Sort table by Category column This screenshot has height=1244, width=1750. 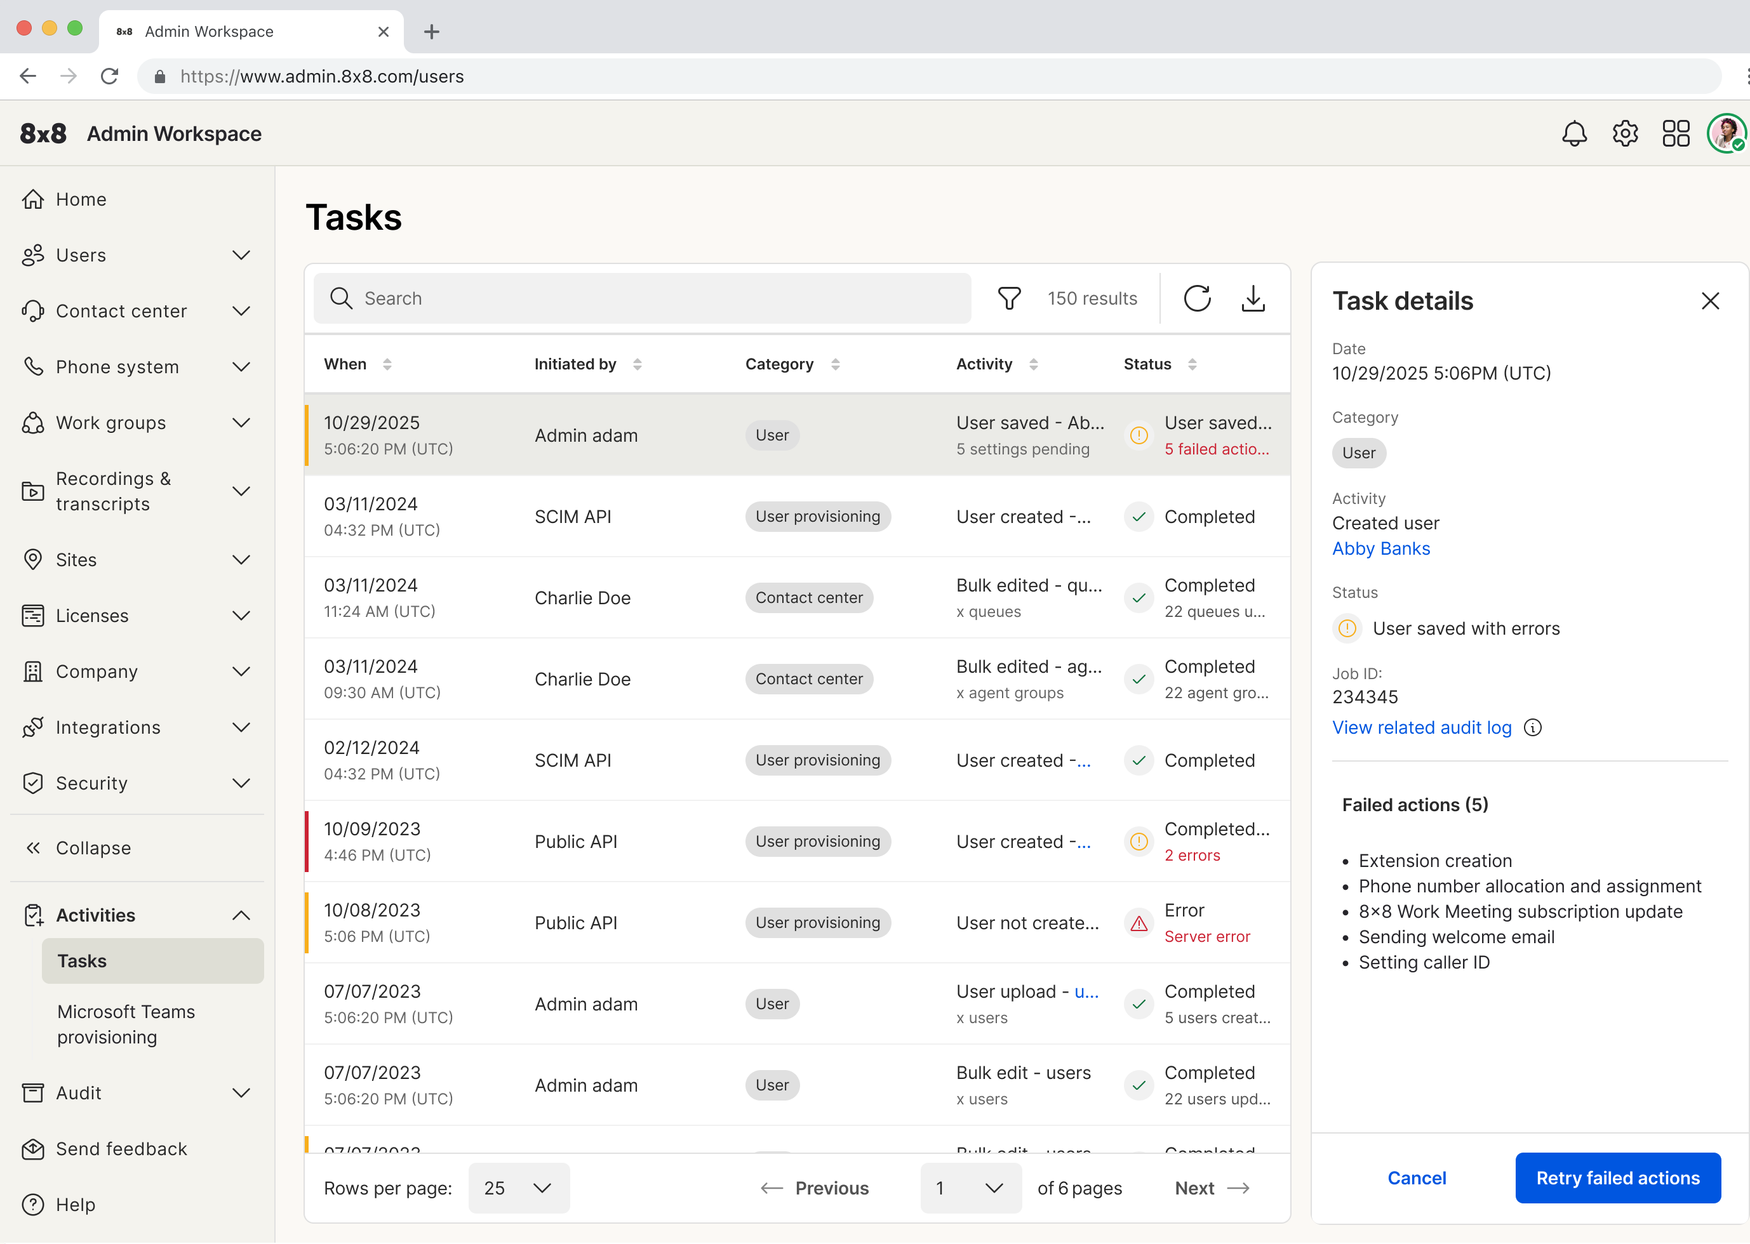835,364
